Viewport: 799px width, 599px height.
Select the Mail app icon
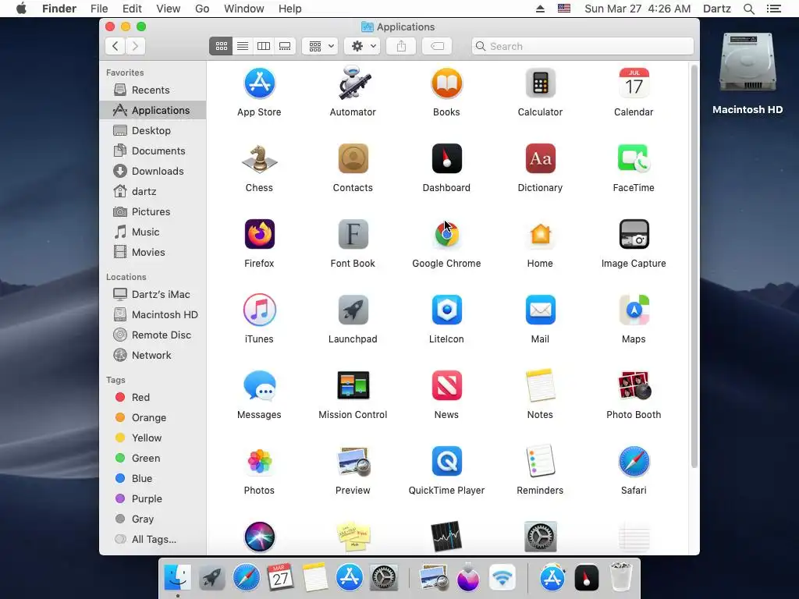[x=540, y=310]
